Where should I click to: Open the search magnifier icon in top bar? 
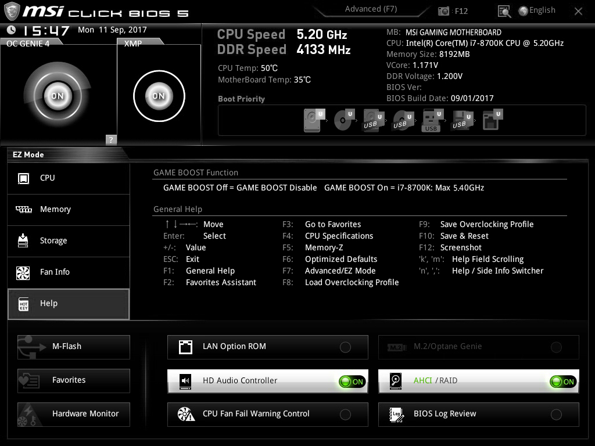[x=504, y=12]
